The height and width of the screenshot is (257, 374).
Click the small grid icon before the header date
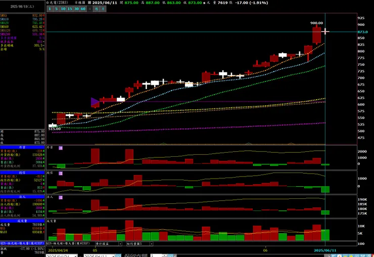tap(89, 3)
